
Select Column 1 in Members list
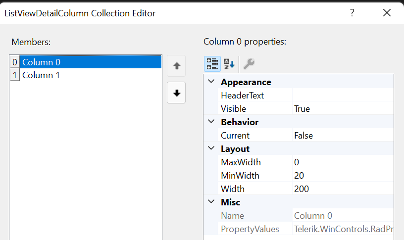pos(42,75)
